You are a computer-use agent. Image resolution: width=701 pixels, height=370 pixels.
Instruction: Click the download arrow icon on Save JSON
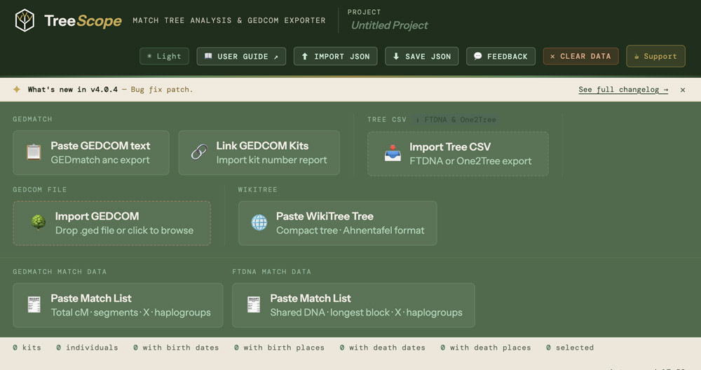click(x=396, y=56)
